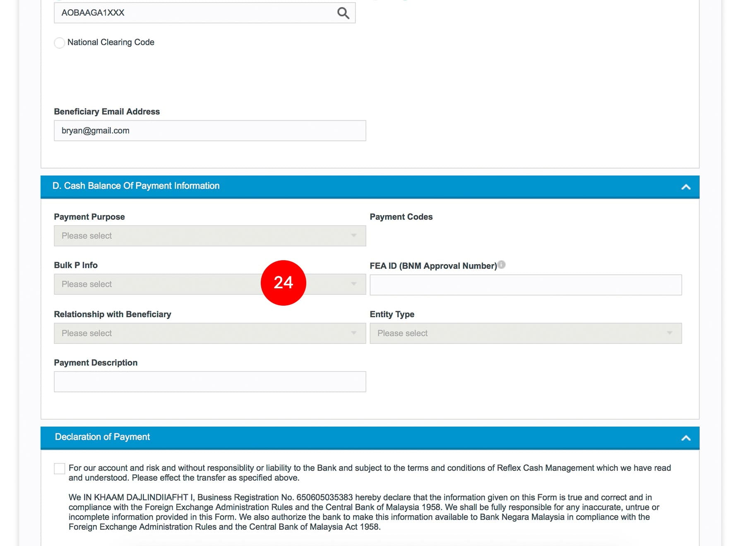Tick the Declaration of Payment agreement checkbox
The height and width of the screenshot is (546, 745).
(x=60, y=469)
